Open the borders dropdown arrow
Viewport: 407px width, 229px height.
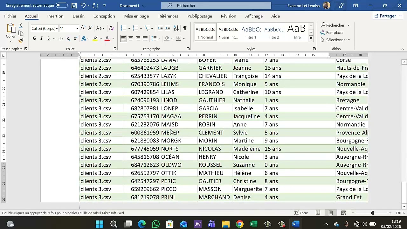point(184,38)
